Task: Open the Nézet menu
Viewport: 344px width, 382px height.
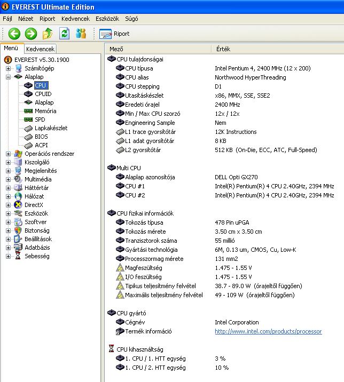Action: [x=26, y=19]
